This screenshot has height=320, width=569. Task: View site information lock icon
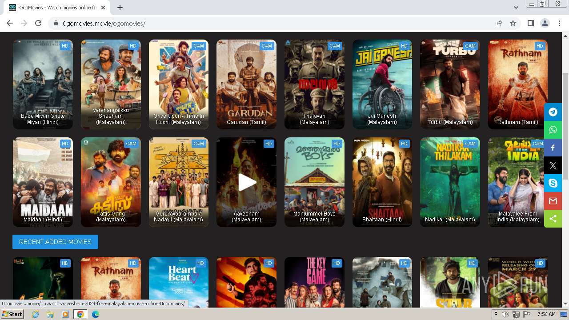click(x=56, y=23)
